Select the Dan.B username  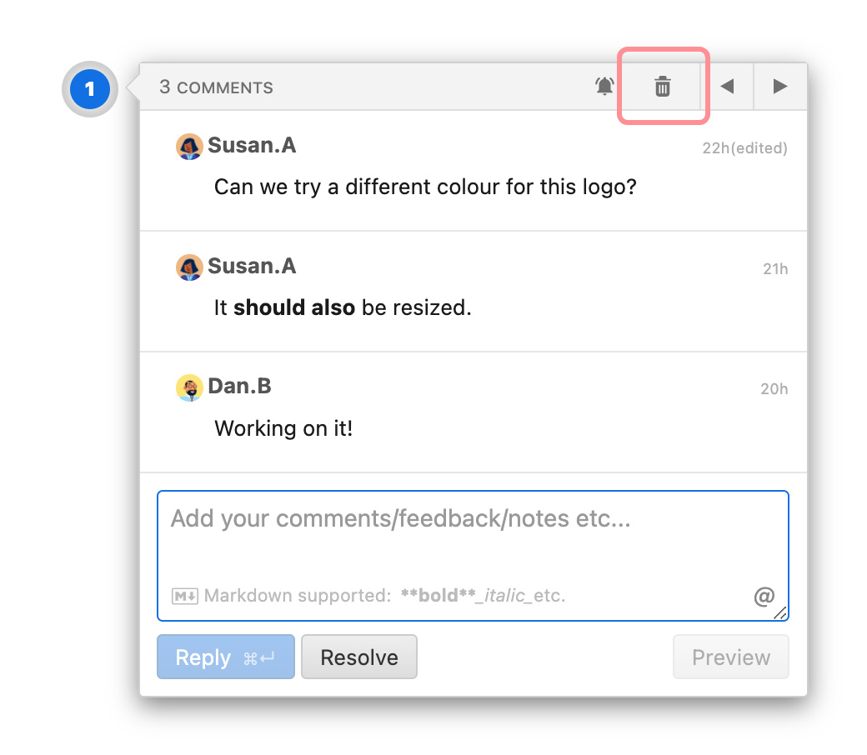239,387
